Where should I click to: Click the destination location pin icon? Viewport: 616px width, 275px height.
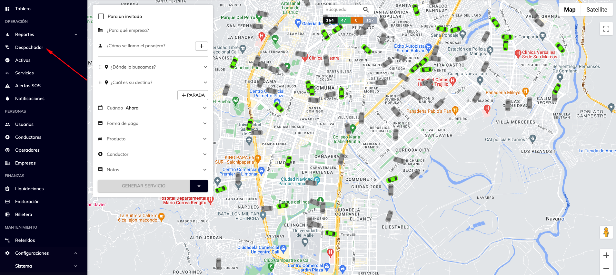pos(106,82)
